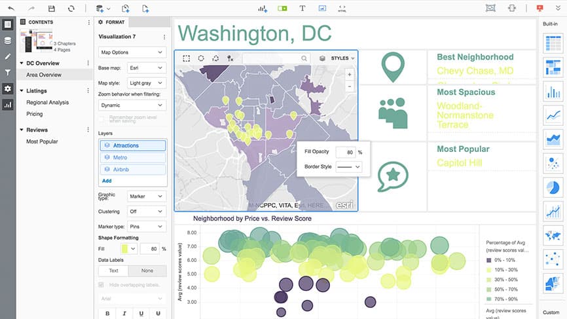
Task: Select the rectangle selection tool on map
Action: click(x=187, y=58)
